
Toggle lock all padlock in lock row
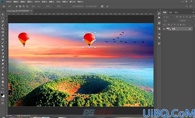tap(181, 25)
